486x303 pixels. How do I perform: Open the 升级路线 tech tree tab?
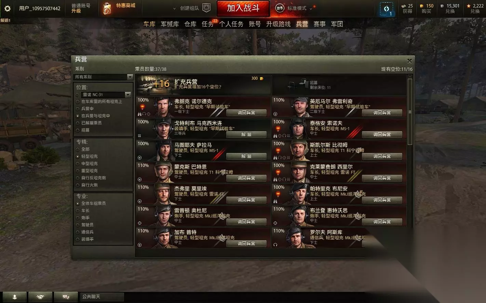click(278, 24)
